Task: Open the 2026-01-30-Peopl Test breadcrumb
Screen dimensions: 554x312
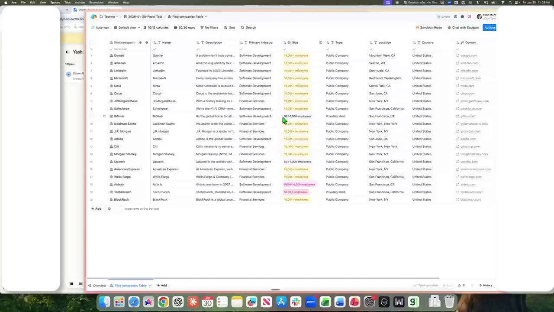Action: (x=143, y=16)
